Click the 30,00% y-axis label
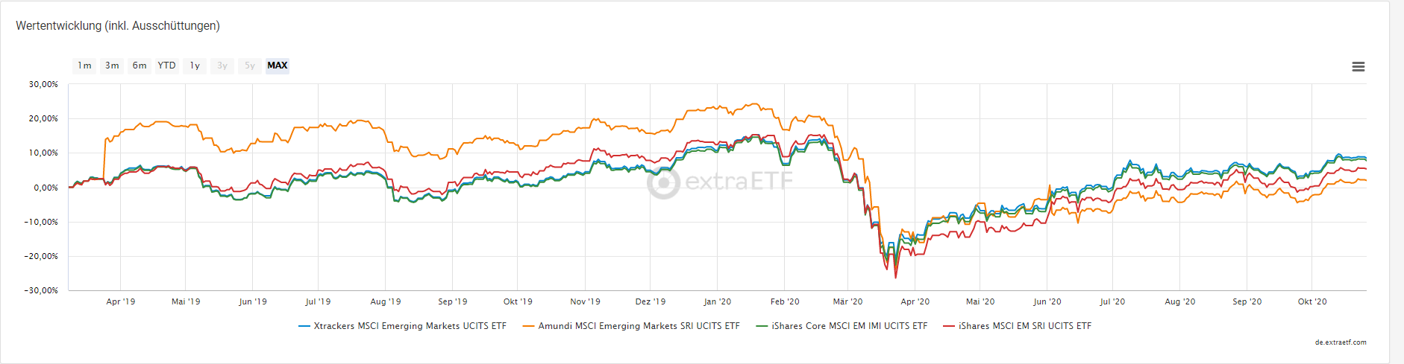Viewport: 1404px width, 364px height. (x=43, y=84)
